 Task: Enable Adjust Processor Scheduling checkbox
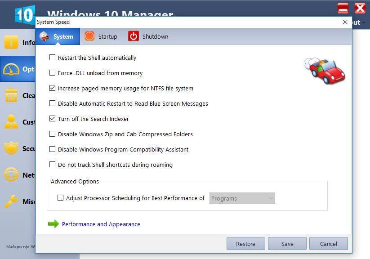[x=60, y=197]
